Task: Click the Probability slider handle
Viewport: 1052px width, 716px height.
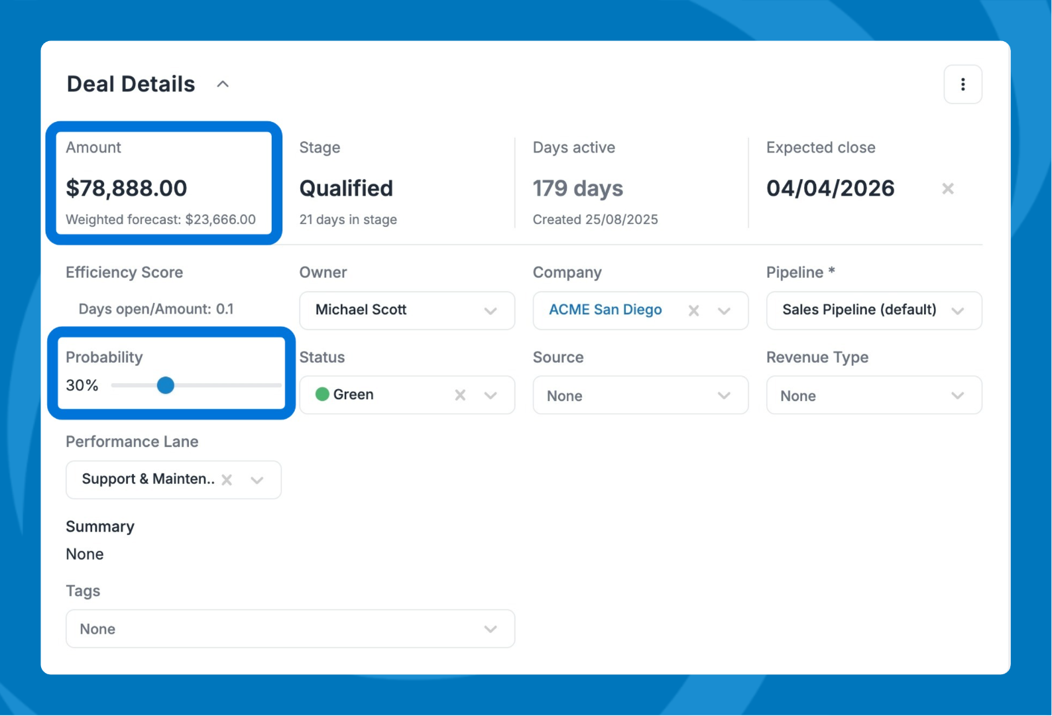Action: [166, 385]
